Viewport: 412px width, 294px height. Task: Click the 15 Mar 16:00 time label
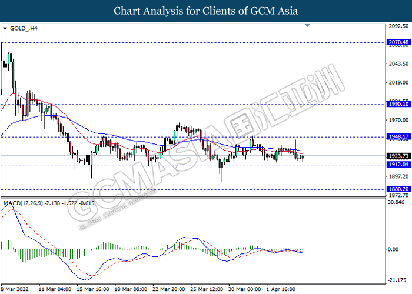tap(93, 289)
